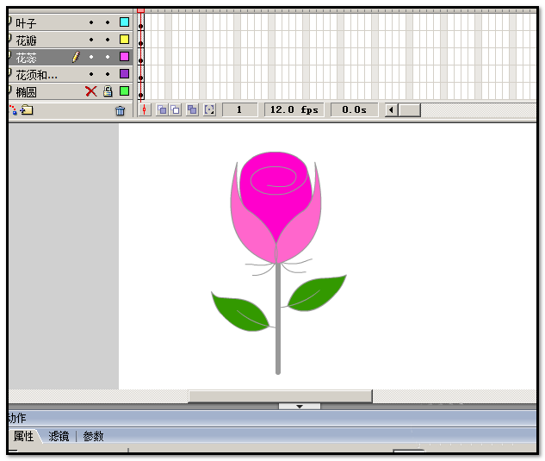Select the 花瓣 layer
The width and height of the screenshot is (545, 461).
[70, 40]
